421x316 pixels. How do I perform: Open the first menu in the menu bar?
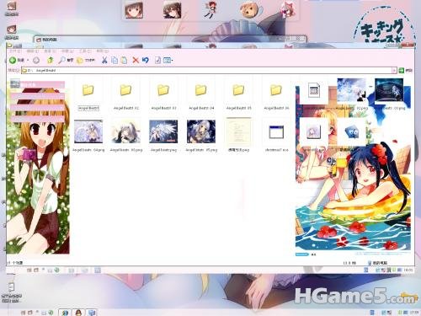14,51
